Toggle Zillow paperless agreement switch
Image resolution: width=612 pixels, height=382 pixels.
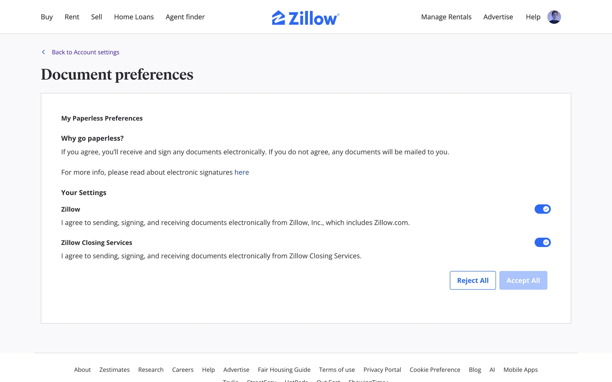tap(543, 209)
